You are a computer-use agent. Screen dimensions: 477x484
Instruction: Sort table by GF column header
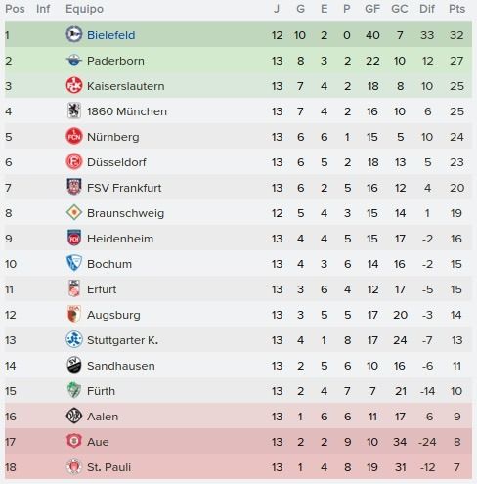point(372,9)
